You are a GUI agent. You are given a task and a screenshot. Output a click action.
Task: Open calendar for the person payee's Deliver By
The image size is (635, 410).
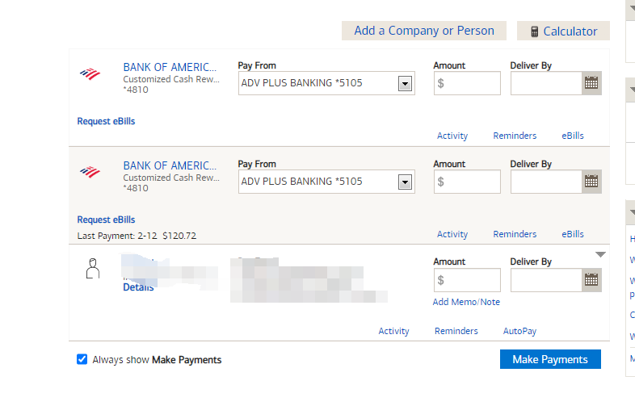591,280
